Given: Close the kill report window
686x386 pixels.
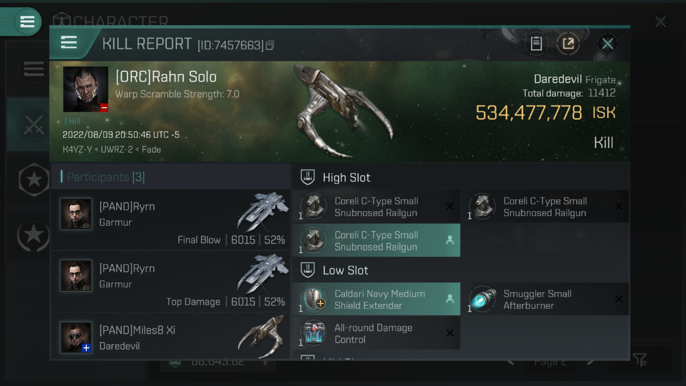Looking at the screenshot, I should (x=607, y=44).
